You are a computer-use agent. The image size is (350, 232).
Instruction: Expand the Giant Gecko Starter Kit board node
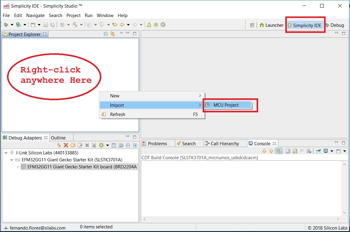click(18, 167)
